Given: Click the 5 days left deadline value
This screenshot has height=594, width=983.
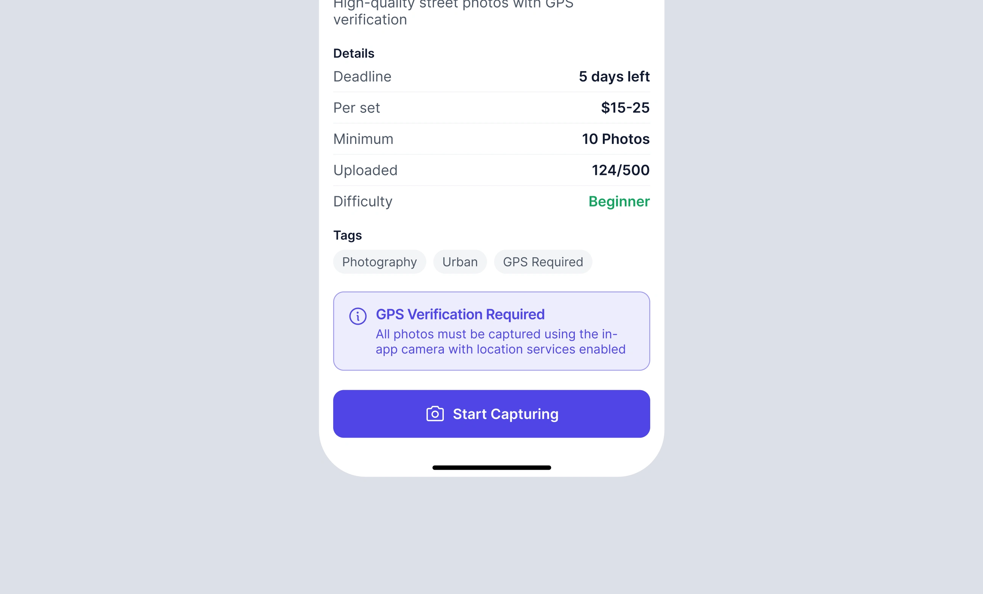Looking at the screenshot, I should point(614,77).
